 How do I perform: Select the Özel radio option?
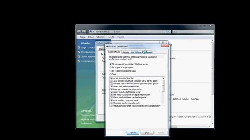click(111, 74)
